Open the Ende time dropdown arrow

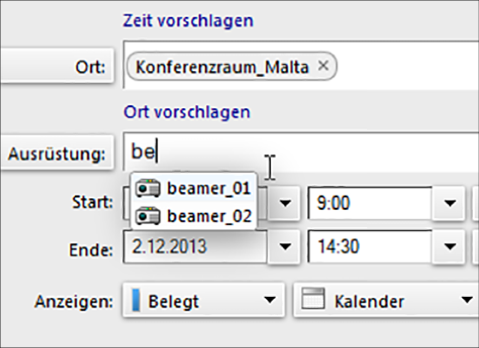[449, 247]
